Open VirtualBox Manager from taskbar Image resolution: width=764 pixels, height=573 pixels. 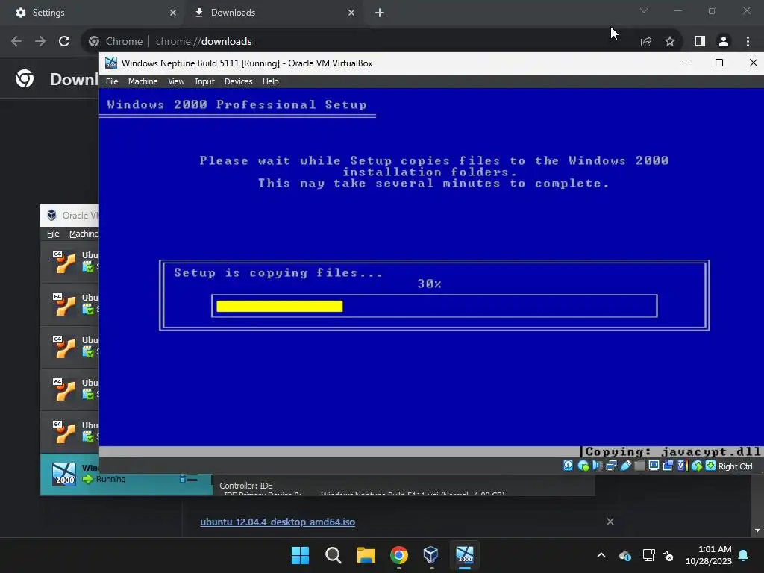click(x=431, y=555)
